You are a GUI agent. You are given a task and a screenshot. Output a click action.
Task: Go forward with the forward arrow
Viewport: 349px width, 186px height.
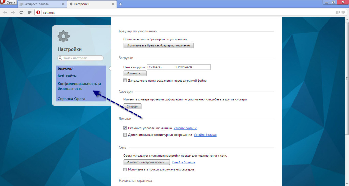pyautogui.click(x=13, y=13)
